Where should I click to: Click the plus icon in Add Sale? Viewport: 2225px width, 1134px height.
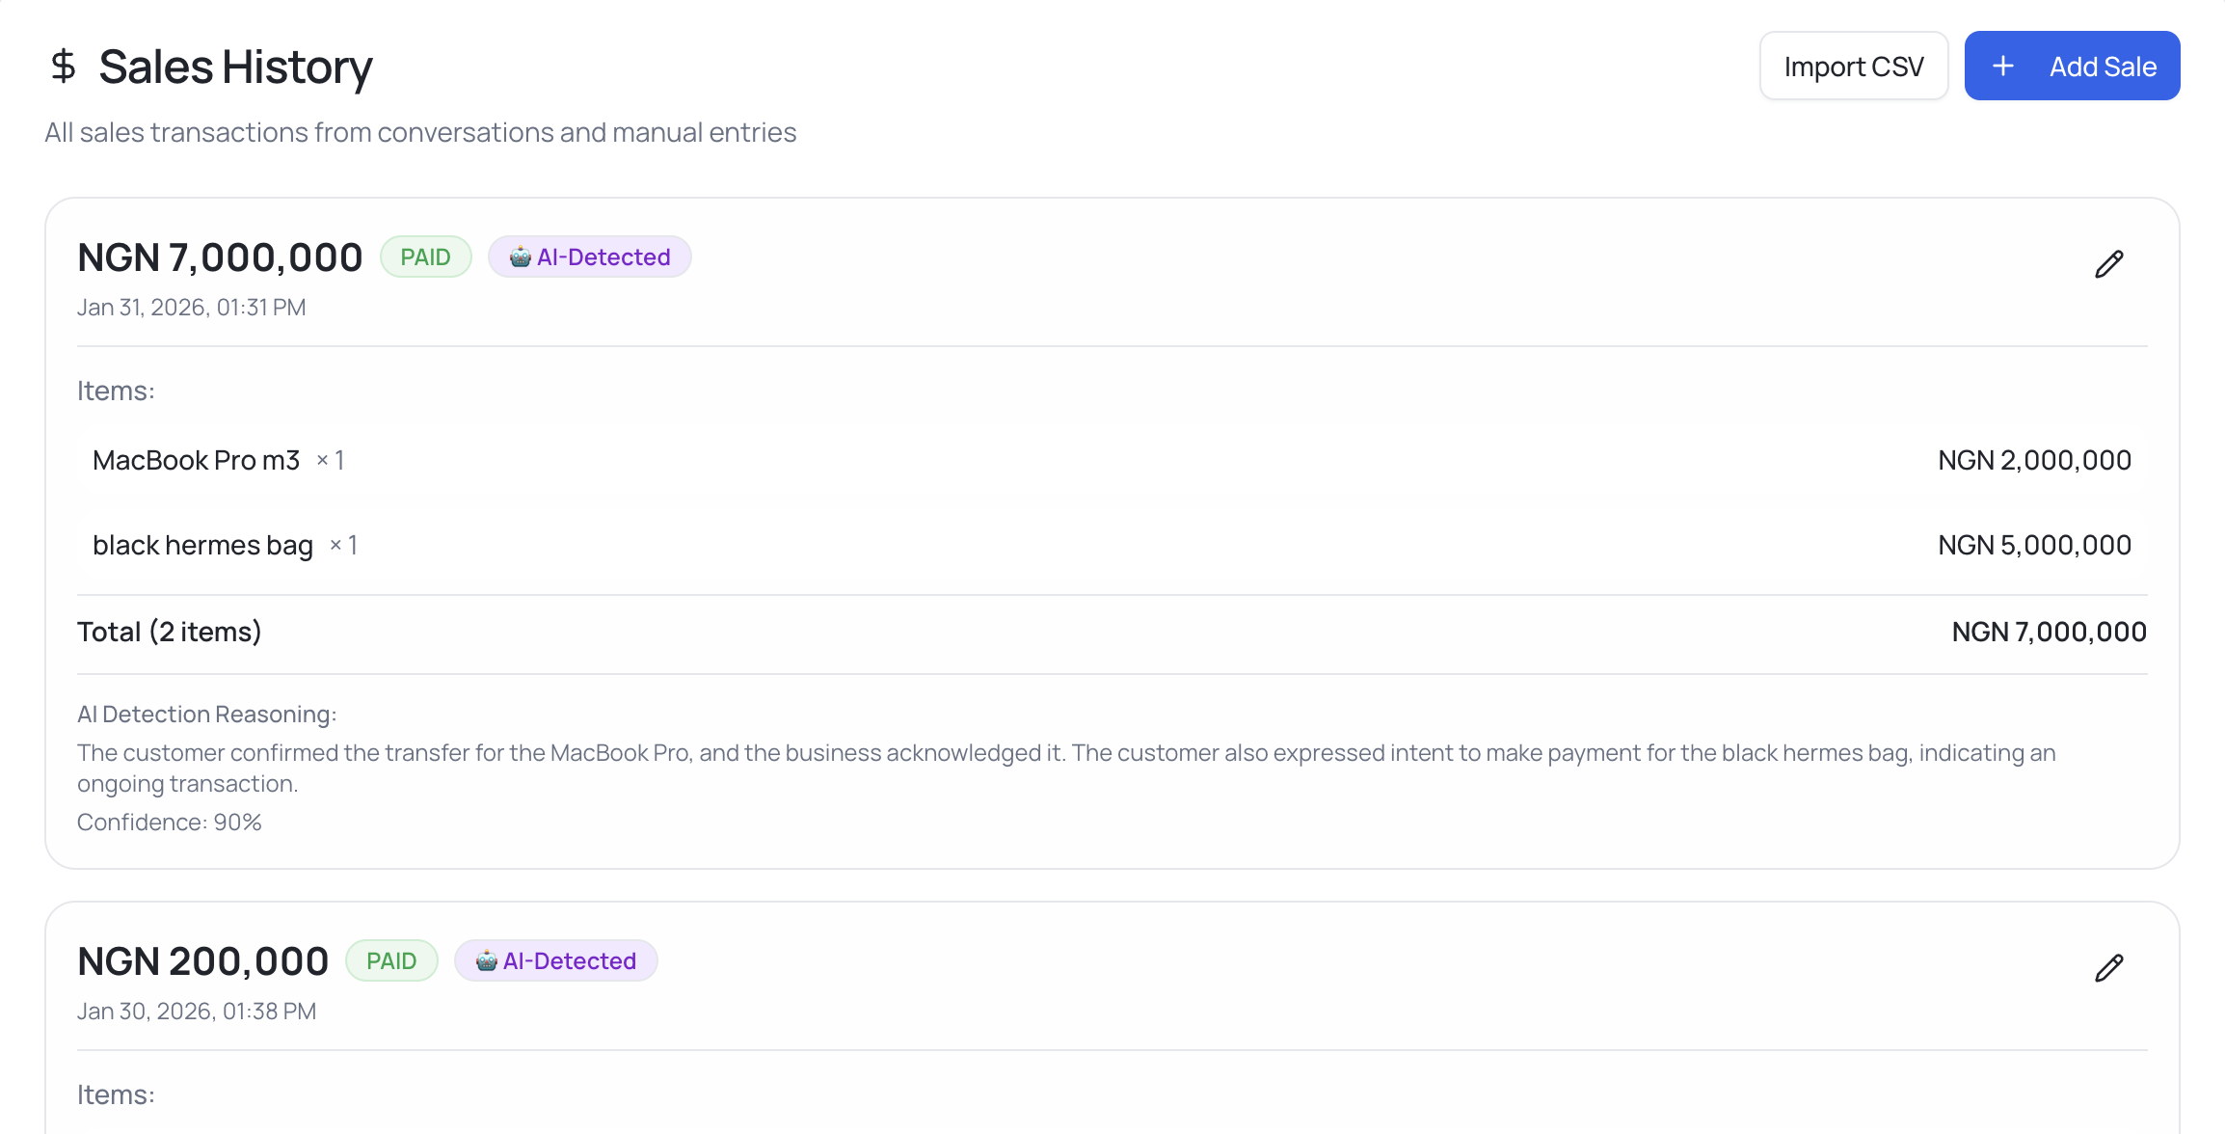pos(2003,66)
